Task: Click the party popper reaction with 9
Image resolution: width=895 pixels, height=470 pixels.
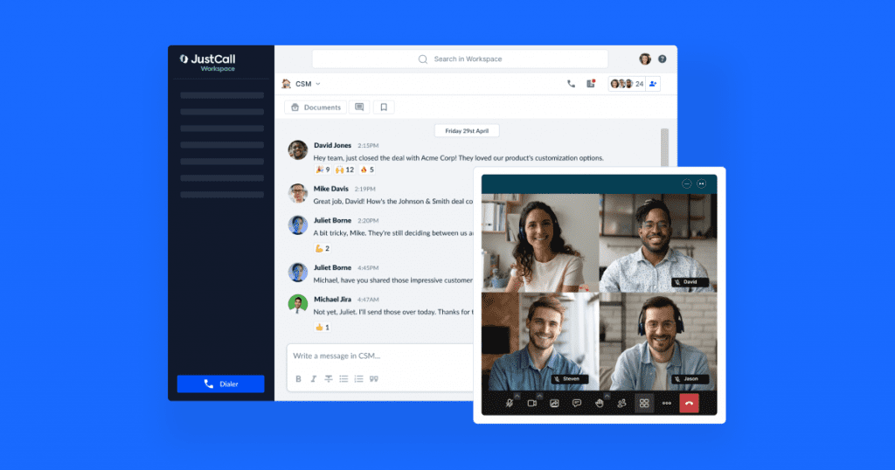Action: pos(323,170)
